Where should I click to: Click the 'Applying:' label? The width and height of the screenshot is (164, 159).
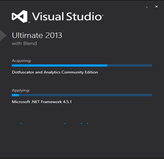(21, 90)
